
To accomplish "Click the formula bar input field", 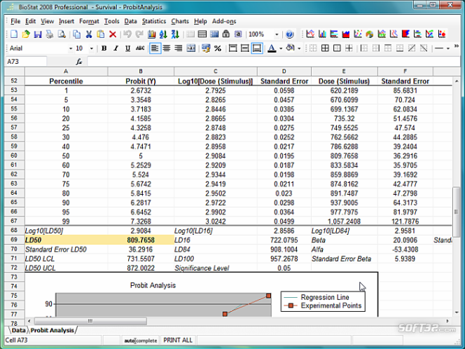I will coord(273,62).
